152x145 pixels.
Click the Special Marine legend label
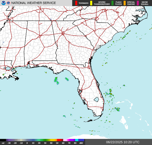click(131, 3)
